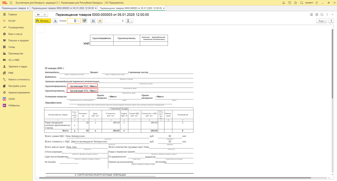337x181 pixels.
Task: Click the Грузополучатель header cell in УНП table
Action: (x=127, y=38)
